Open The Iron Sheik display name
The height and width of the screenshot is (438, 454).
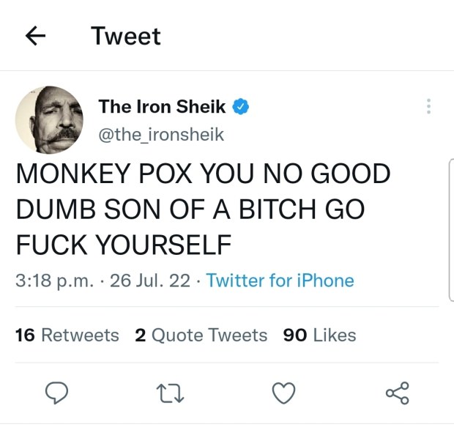click(x=162, y=107)
